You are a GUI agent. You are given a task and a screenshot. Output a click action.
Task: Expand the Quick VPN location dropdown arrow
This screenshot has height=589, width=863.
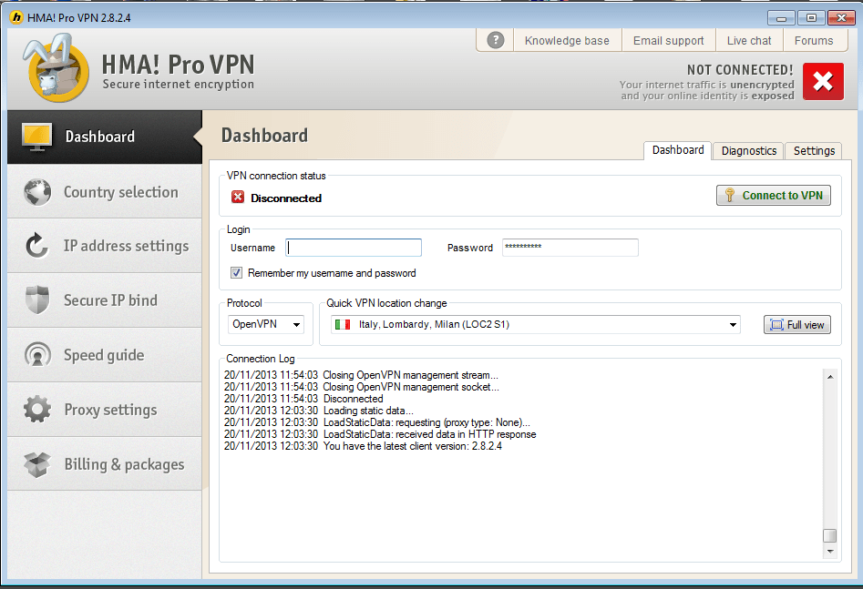click(733, 324)
